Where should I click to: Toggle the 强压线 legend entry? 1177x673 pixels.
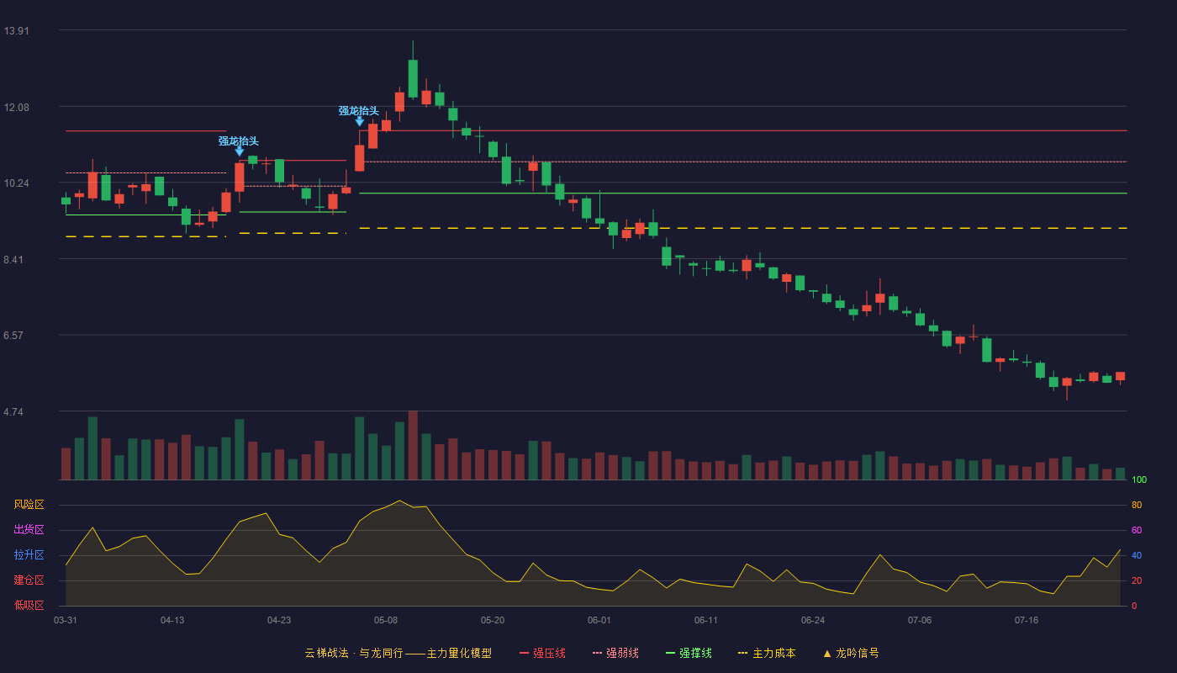(x=542, y=653)
